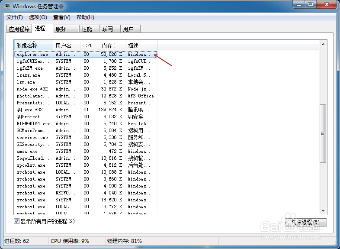Select the Presentati... process
340x249 pixels.
point(86,103)
